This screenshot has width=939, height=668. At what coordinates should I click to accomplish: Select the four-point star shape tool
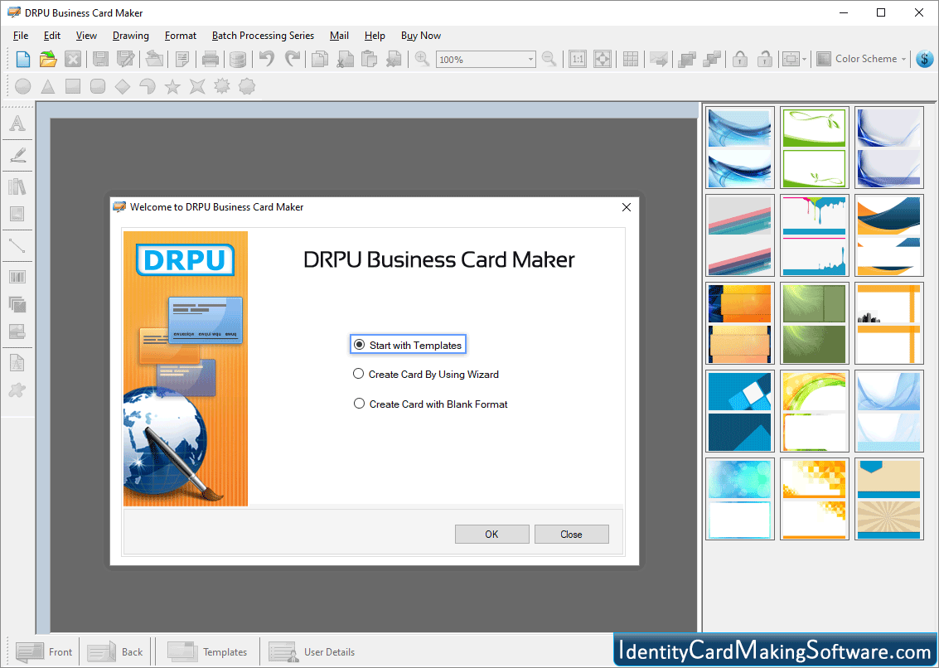[x=197, y=87]
